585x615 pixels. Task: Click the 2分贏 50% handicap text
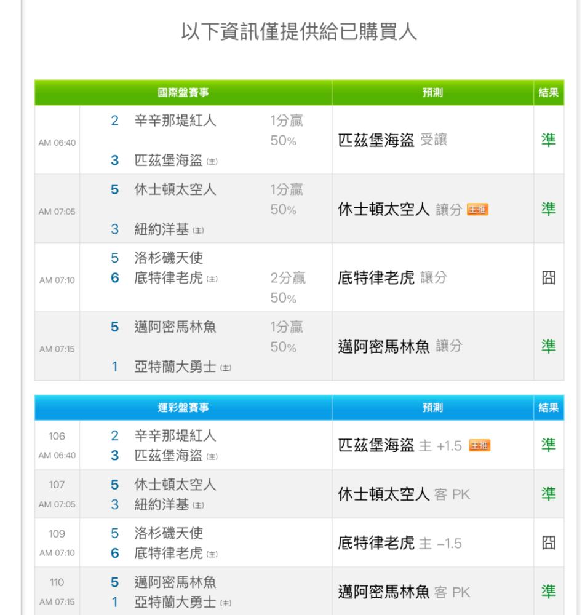288,288
